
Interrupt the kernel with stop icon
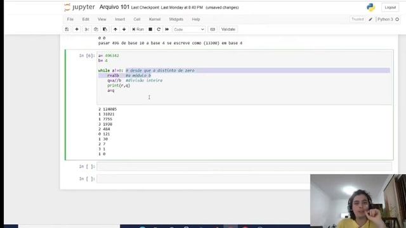coord(150,29)
